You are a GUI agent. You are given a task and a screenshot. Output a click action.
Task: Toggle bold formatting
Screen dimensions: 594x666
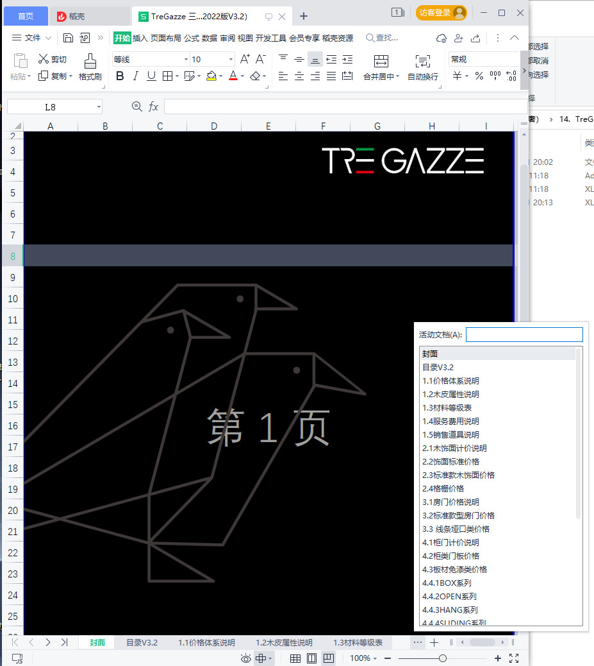tap(120, 76)
